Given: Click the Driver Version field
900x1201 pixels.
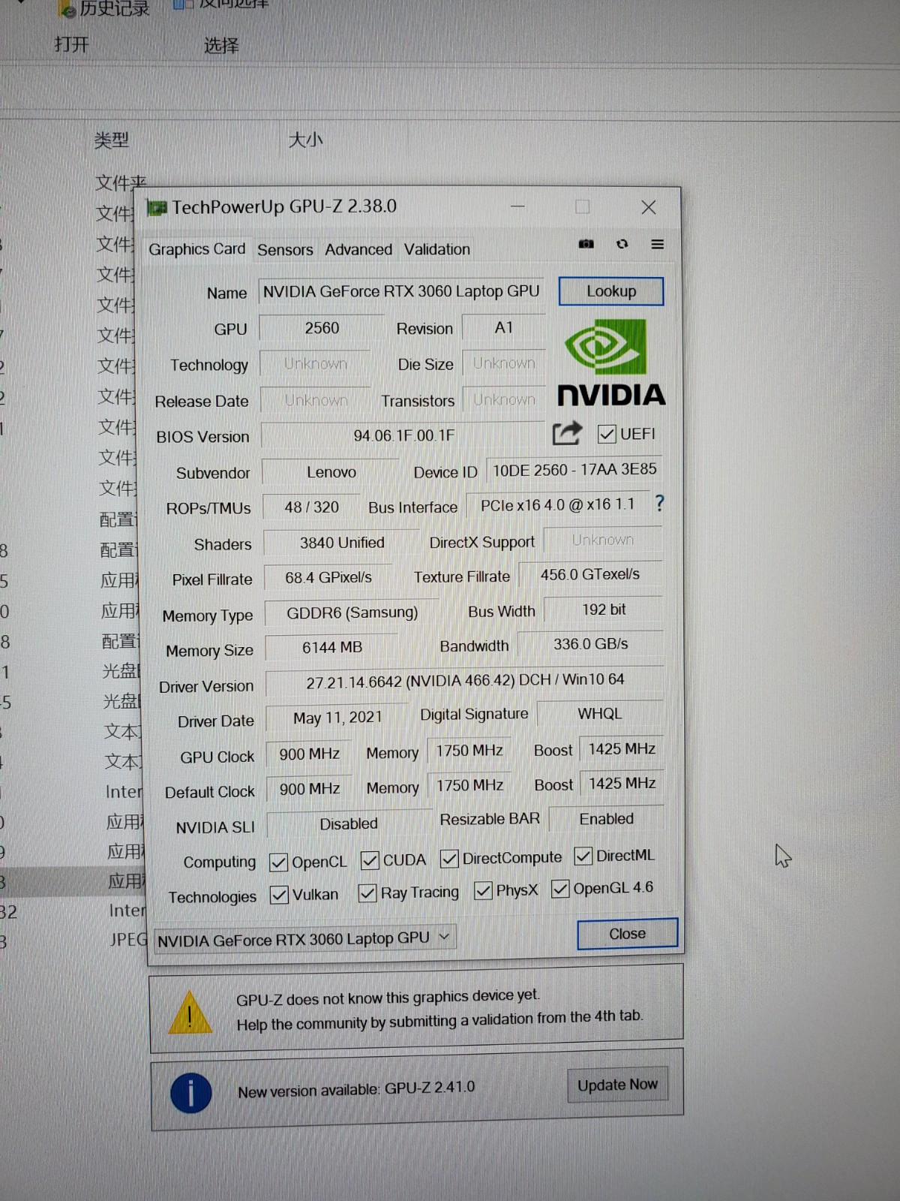Looking at the screenshot, I should (x=465, y=680).
